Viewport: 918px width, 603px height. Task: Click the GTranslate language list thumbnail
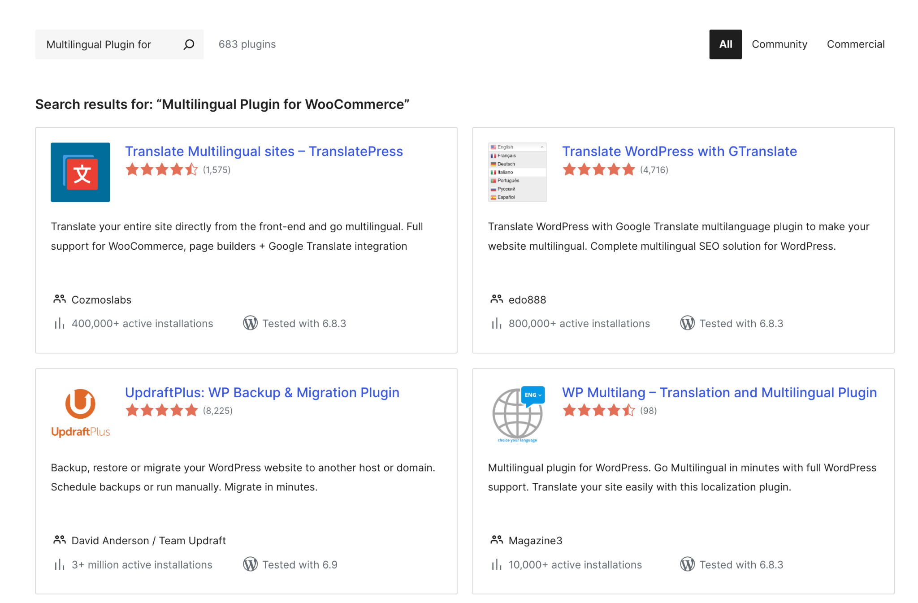pos(517,172)
